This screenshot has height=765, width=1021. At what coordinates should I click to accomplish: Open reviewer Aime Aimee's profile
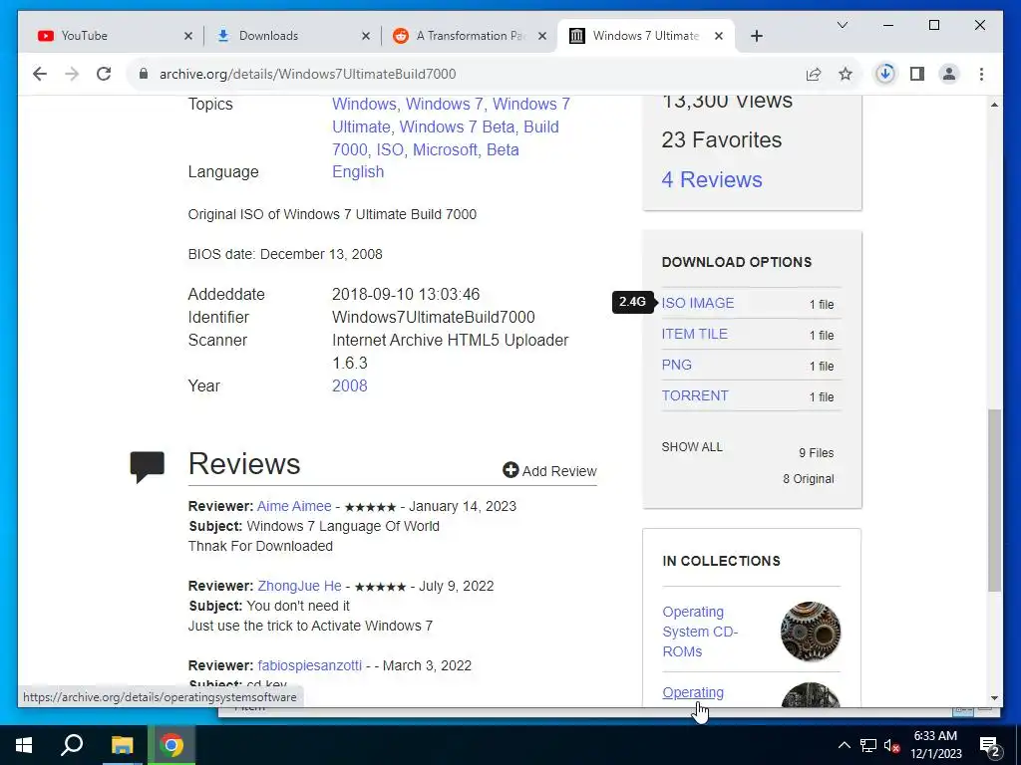(x=294, y=506)
